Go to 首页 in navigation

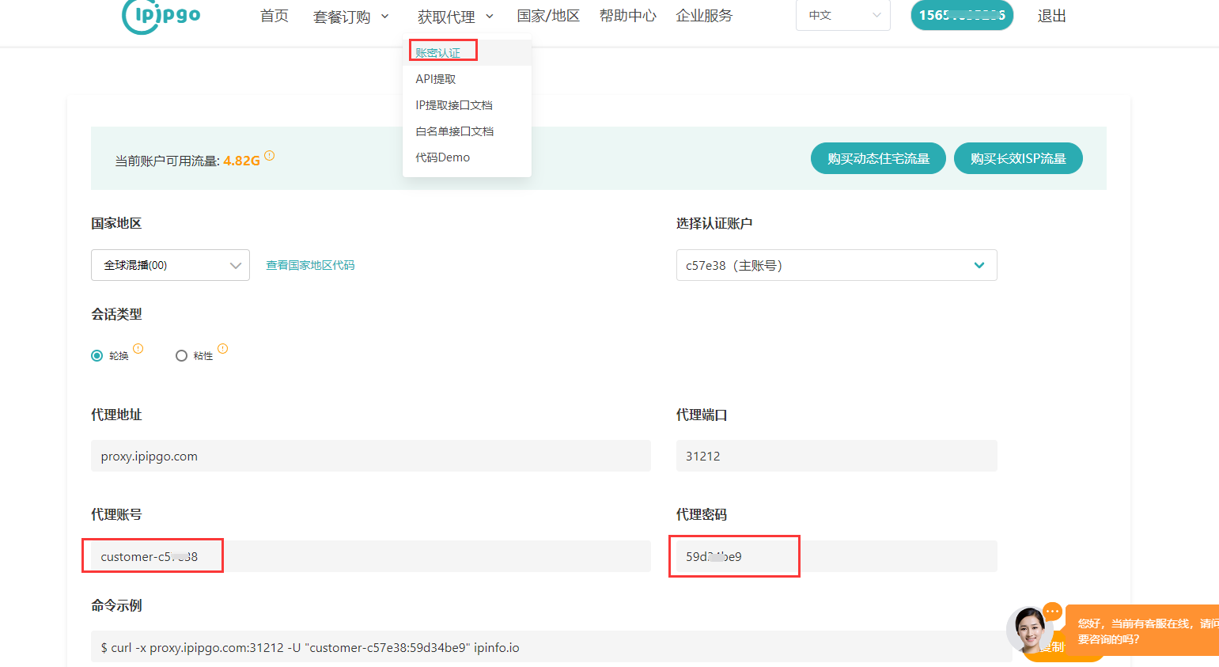tap(274, 16)
